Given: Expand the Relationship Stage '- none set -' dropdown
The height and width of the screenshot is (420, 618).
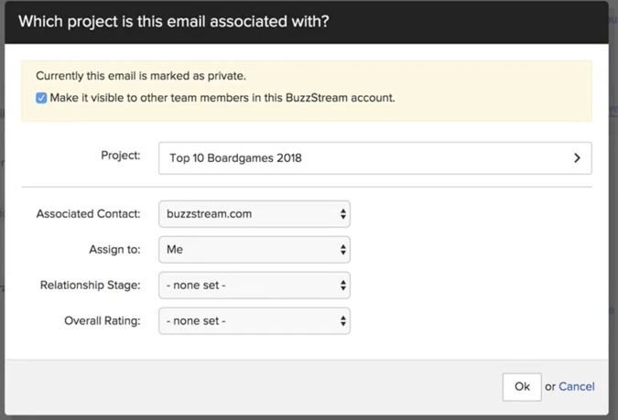Looking at the screenshot, I should [254, 285].
